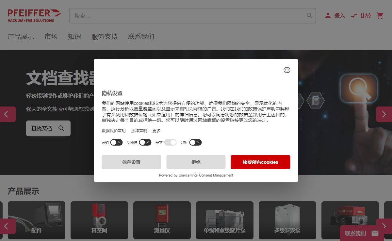Open 数据保护声明 link
The height and width of the screenshot is (241, 392).
(x=114, y=131)
